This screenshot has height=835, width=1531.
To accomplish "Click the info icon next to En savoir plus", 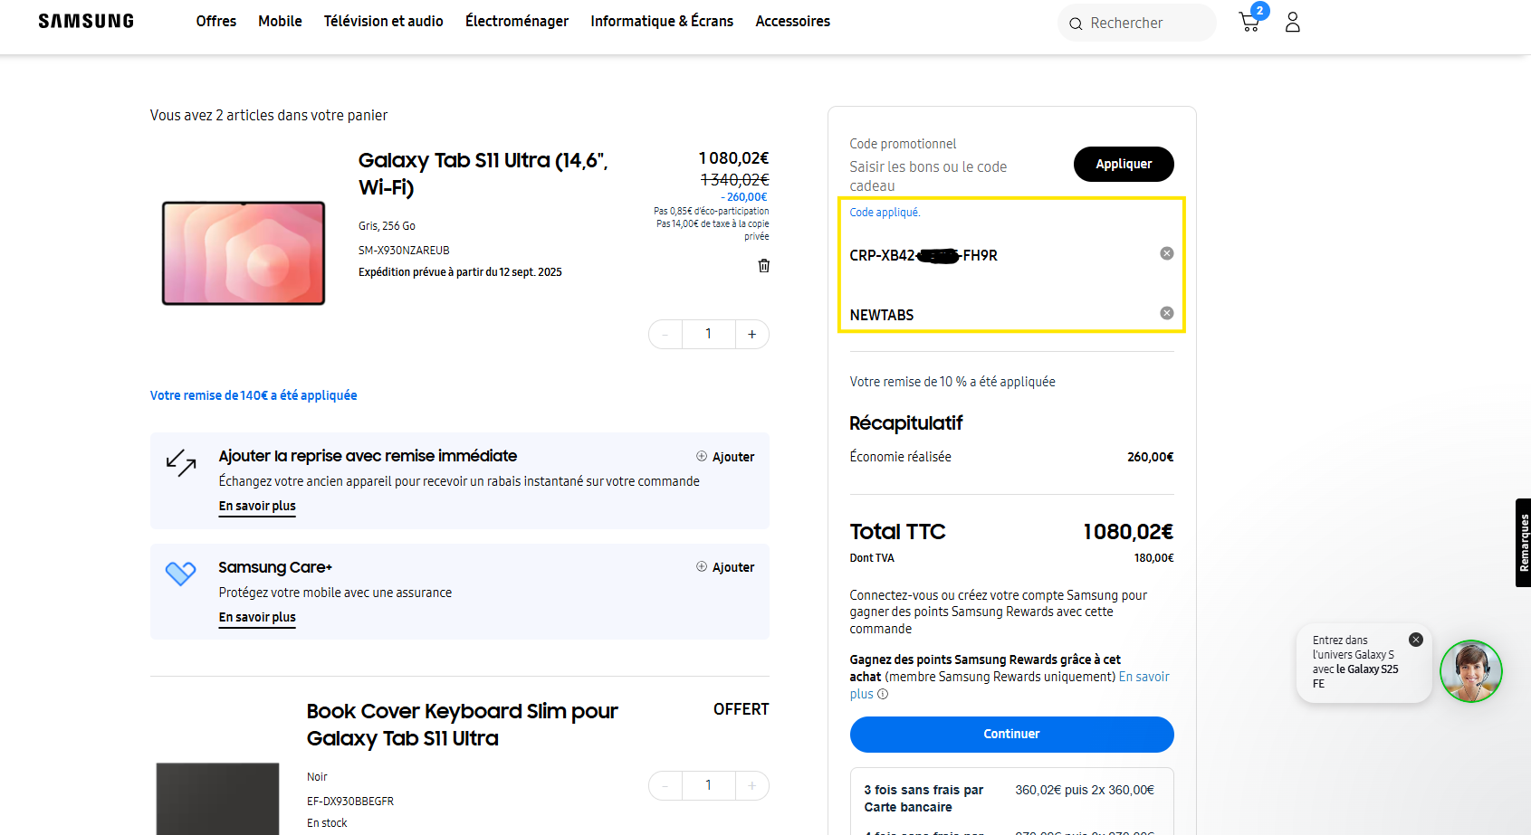I will coord(883,695).
